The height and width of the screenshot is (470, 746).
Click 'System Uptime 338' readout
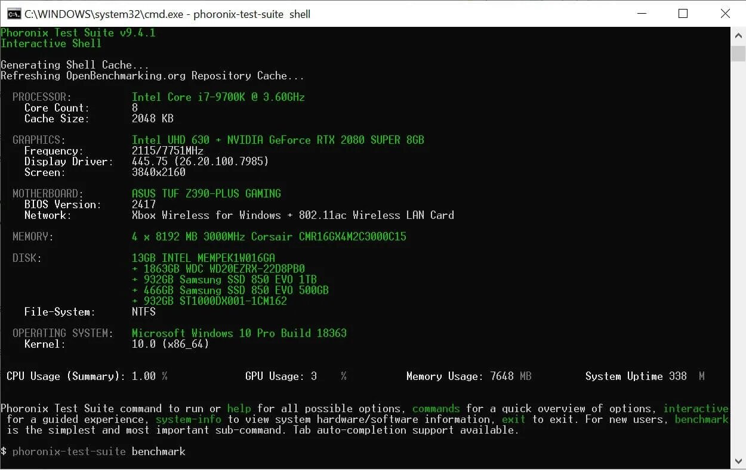tap(636, 376)
